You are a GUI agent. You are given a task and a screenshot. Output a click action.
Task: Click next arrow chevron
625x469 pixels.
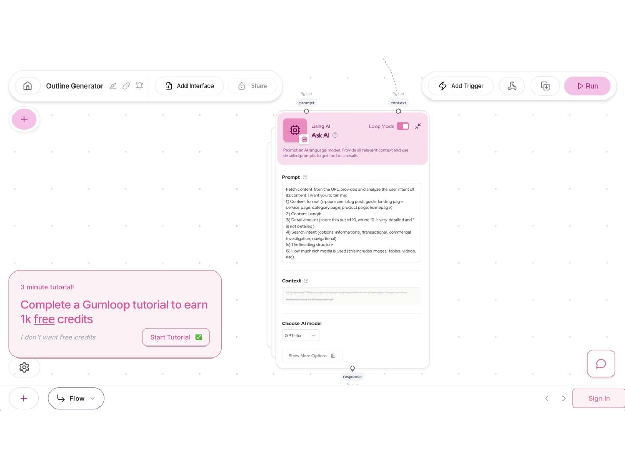[564, 398]
